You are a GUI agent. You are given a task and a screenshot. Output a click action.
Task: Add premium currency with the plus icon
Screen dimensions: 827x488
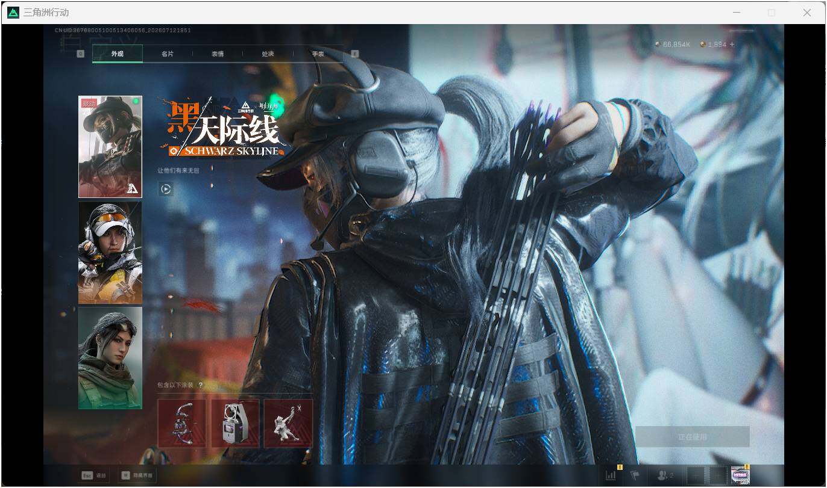[x=732, y=45]
